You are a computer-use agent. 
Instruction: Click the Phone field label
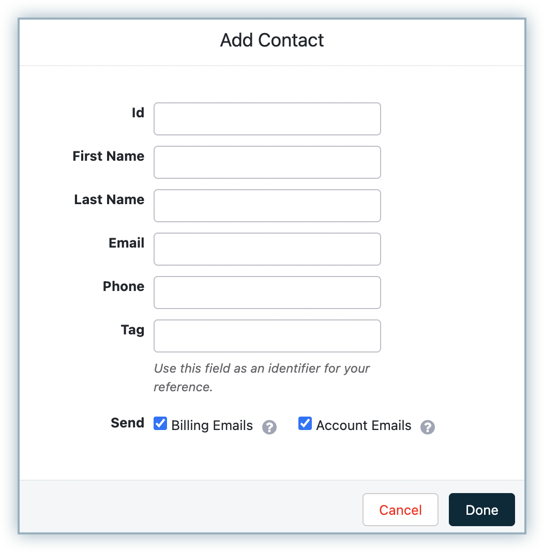coord(124,286)
